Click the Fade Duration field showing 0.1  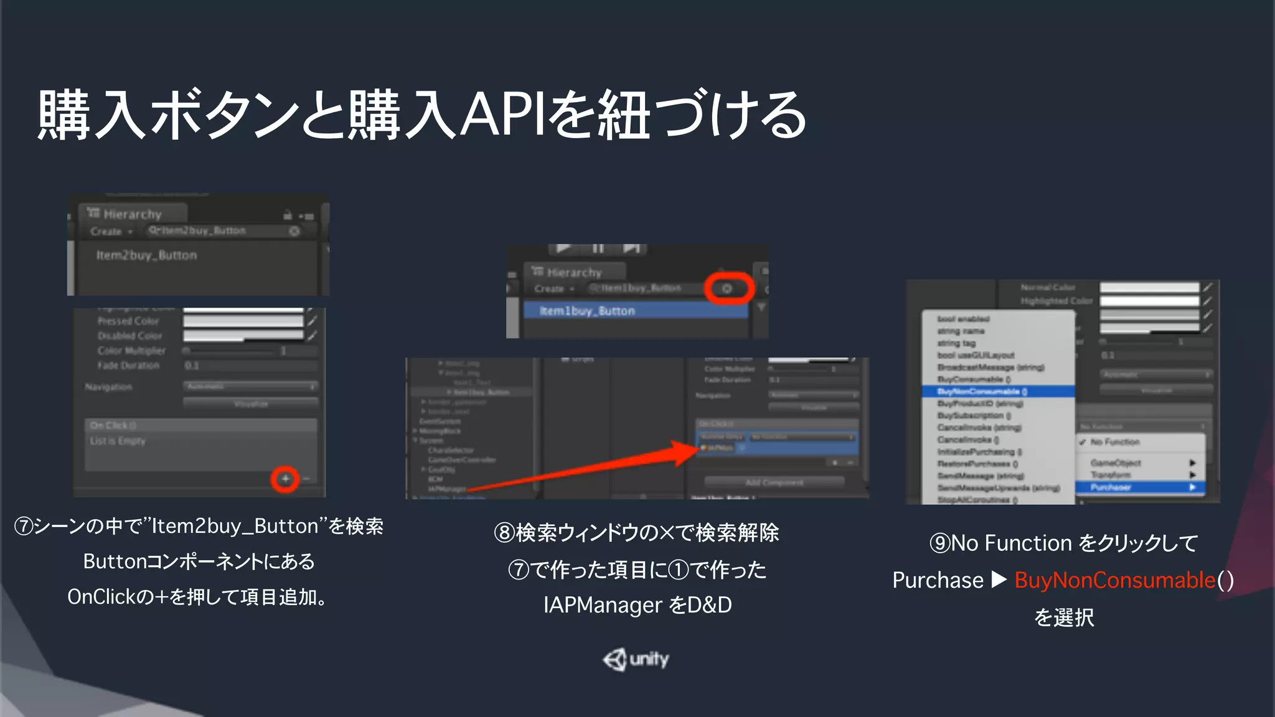(250, 365)
